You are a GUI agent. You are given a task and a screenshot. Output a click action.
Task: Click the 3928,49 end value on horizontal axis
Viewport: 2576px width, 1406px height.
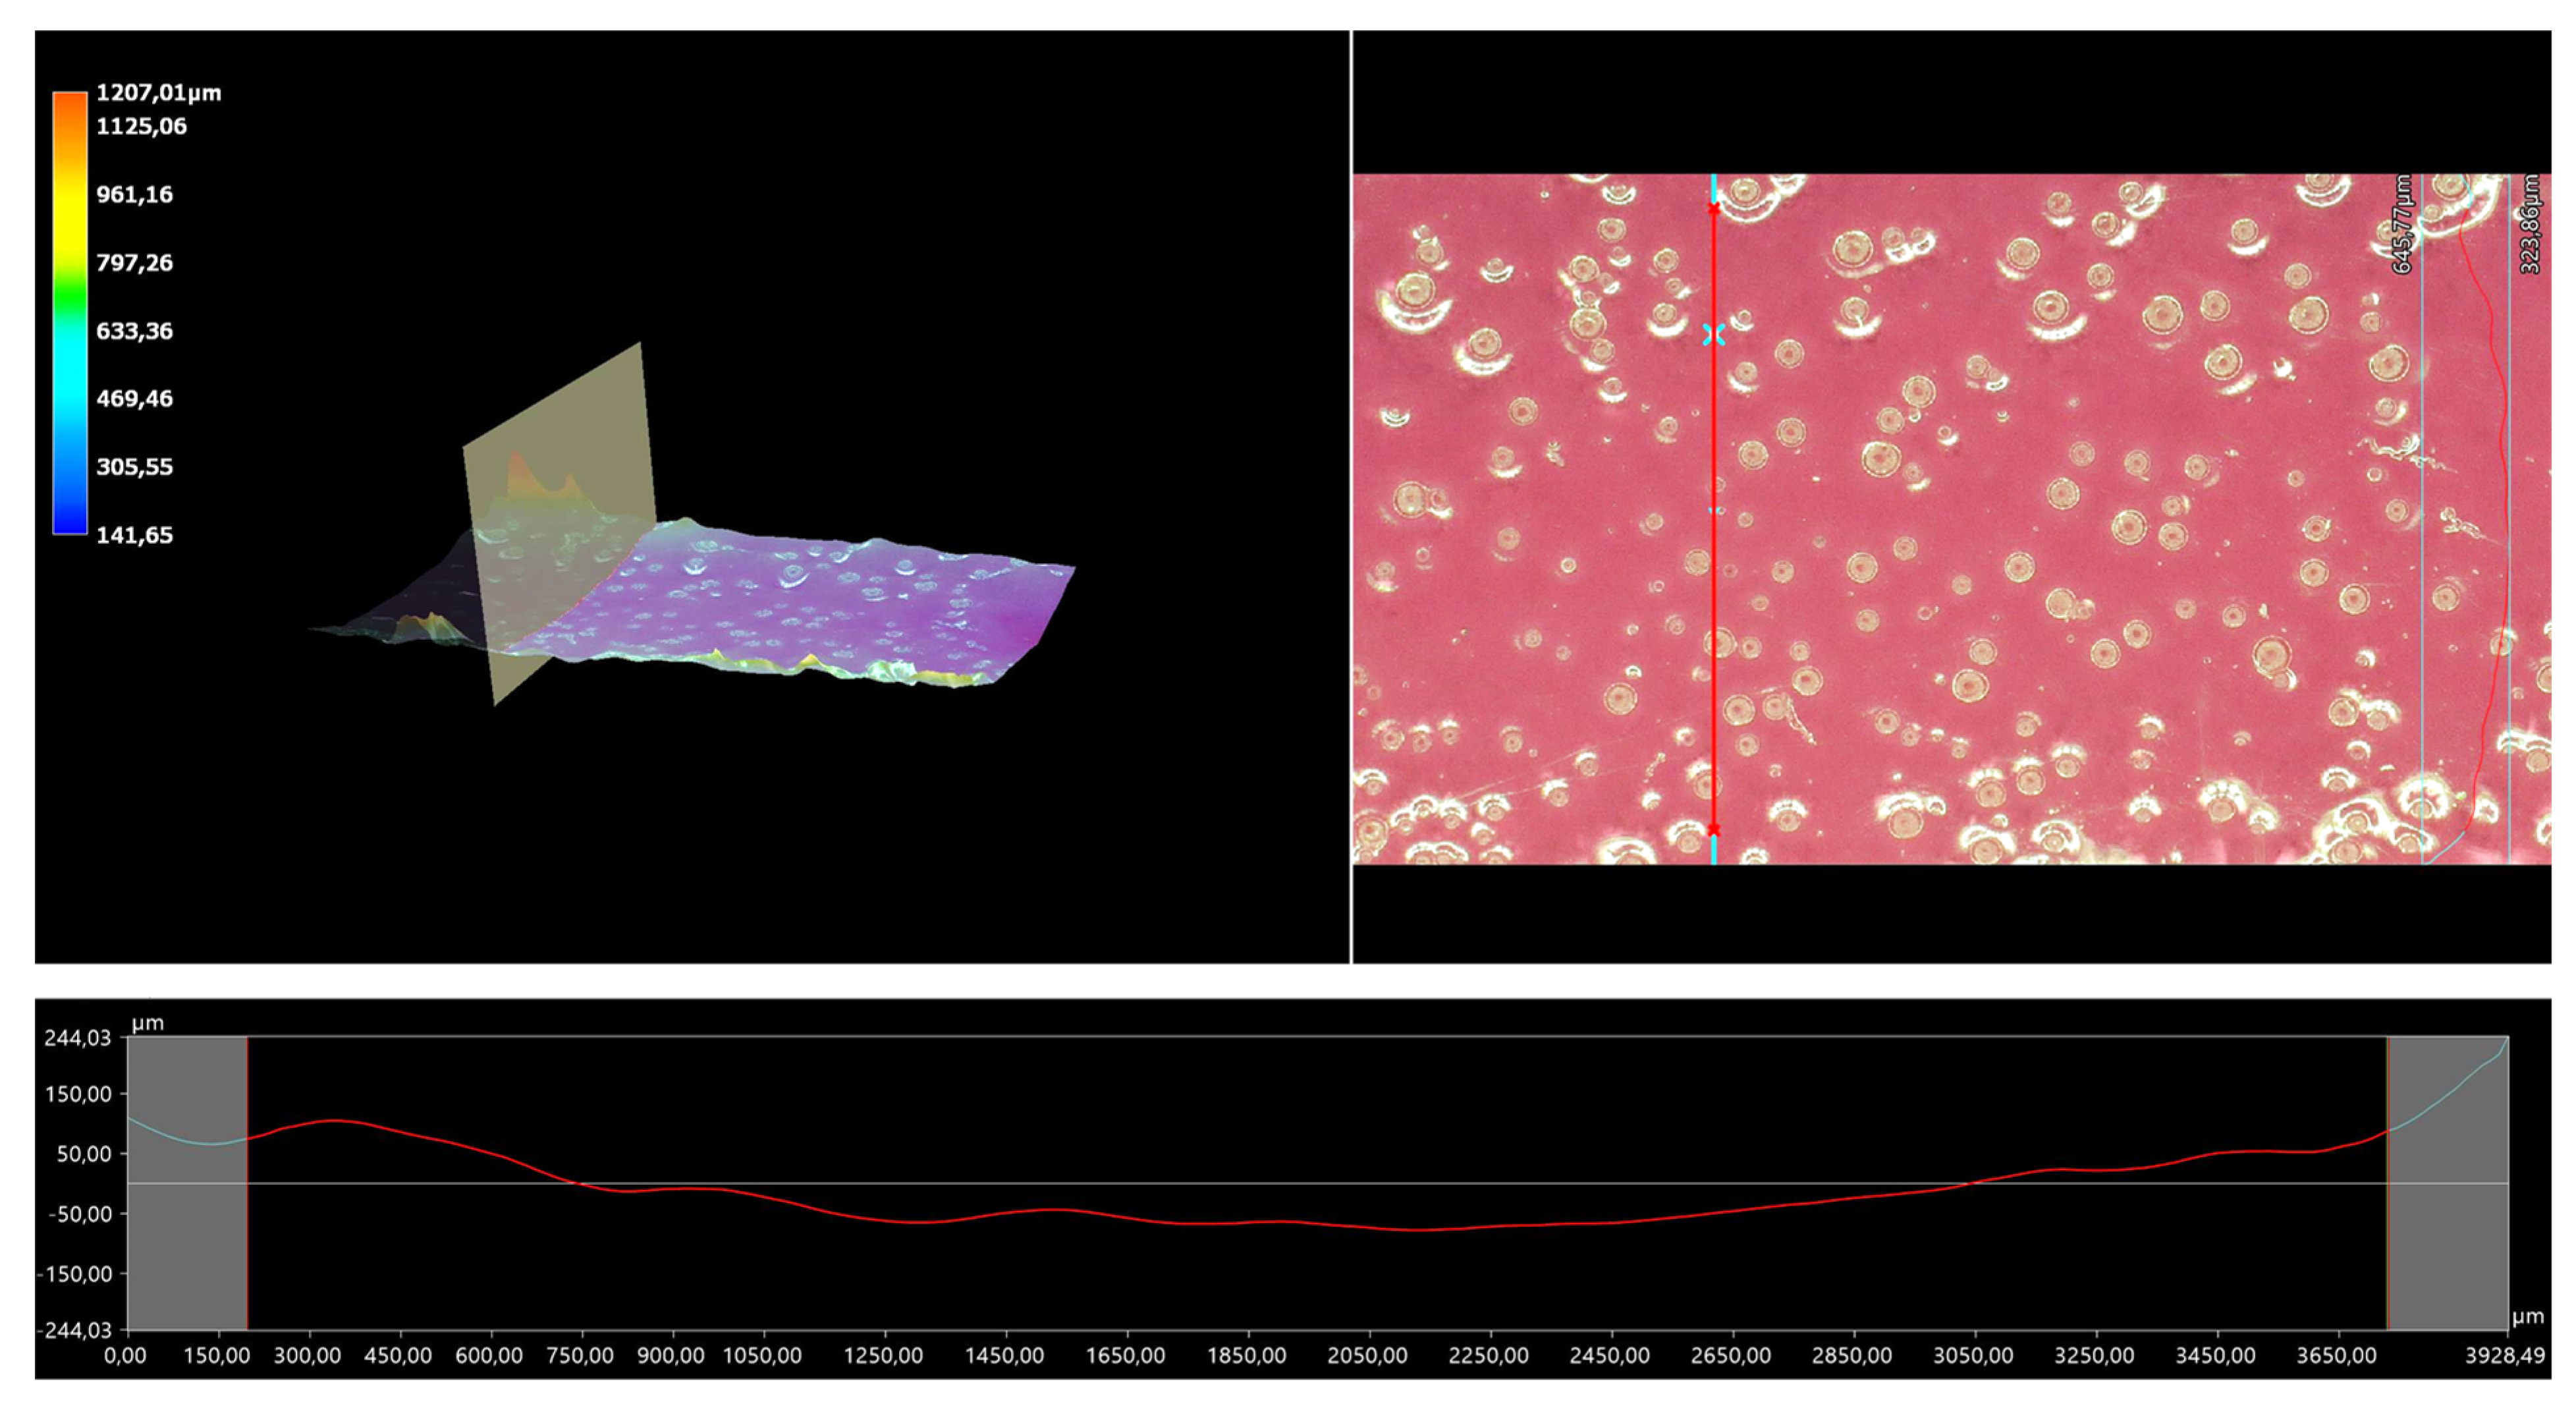(2504, 1356)
